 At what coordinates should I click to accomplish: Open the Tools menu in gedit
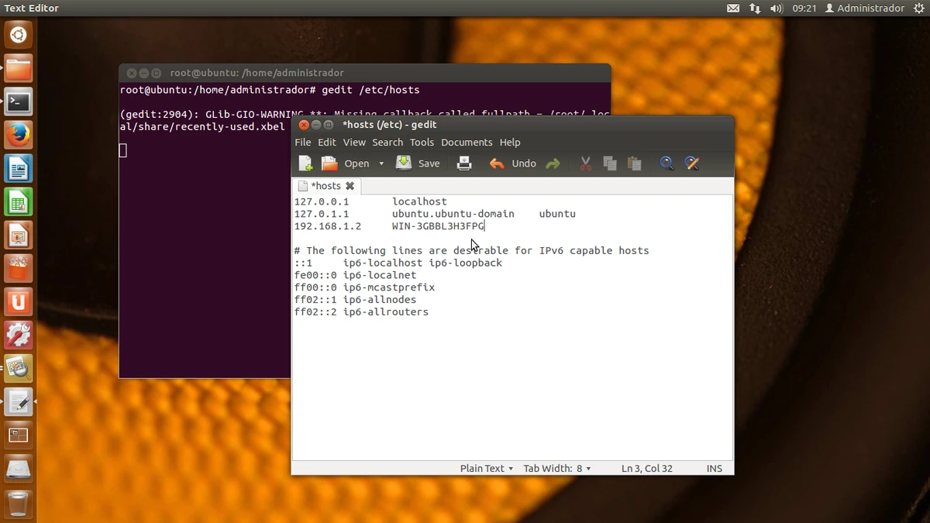tap(422, 142)
